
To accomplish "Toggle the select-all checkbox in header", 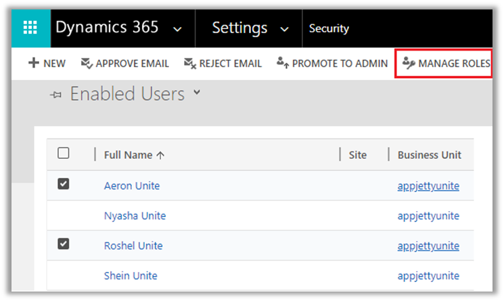I will tap(64, 154).
